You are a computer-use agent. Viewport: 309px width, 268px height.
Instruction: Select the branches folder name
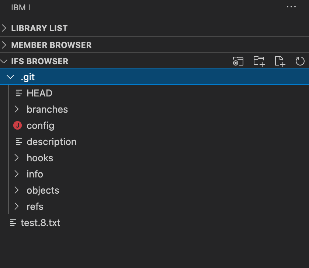tap(47, 109)
